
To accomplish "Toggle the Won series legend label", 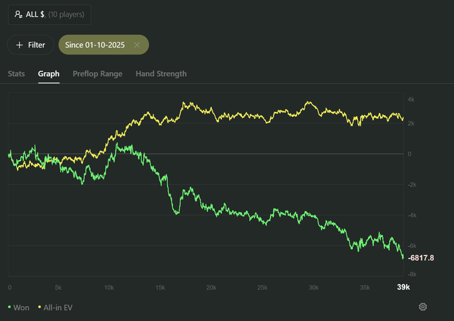I will (20, 307).
